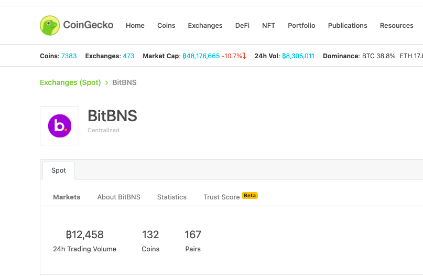Click the Dominance label in stats bar
Screen dimensions: 423x276
(x=341, y=56)
